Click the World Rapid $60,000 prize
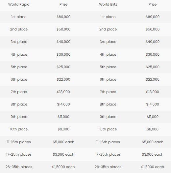Screen dimensions: 171x173 point(63,17)
